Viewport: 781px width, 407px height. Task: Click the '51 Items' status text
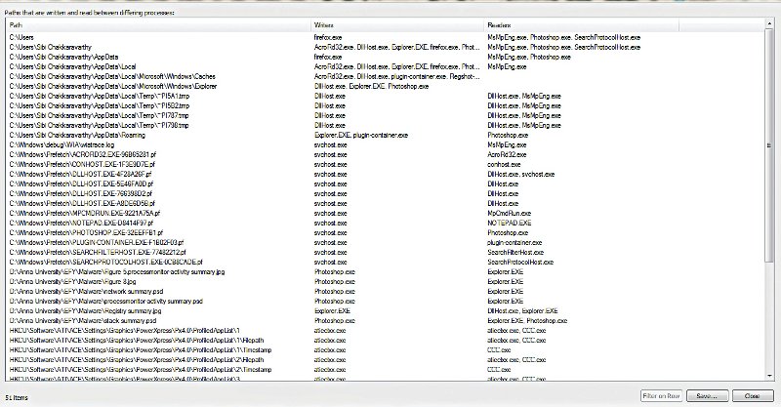coord(17,397)
